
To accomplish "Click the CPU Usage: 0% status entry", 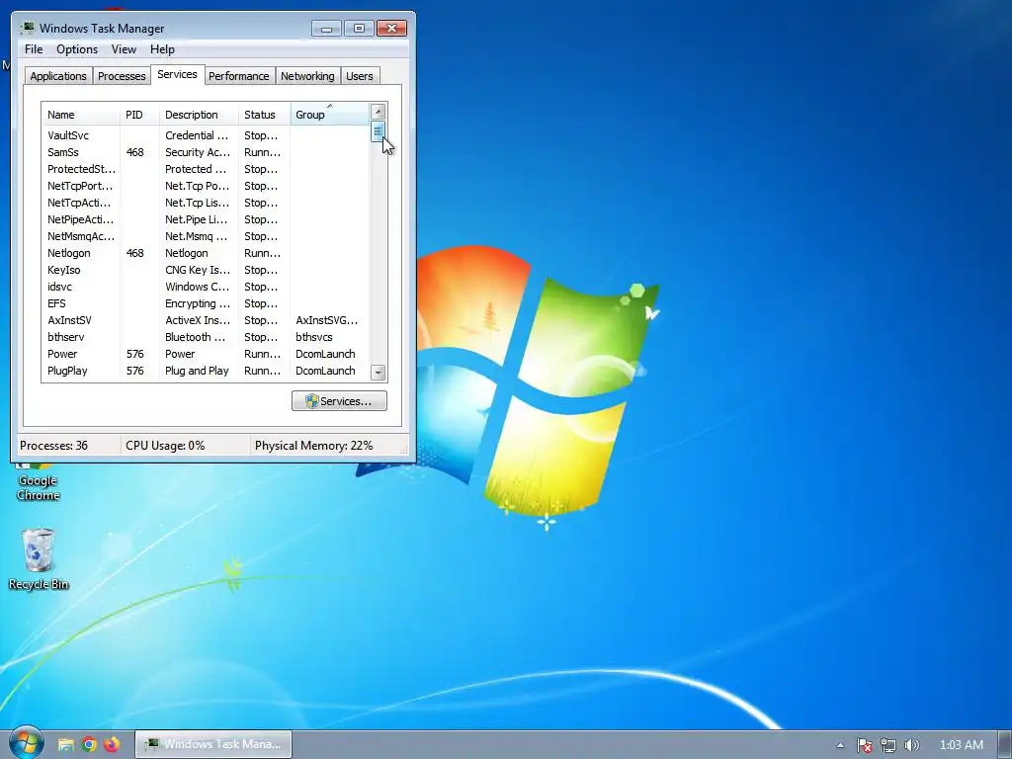I will point(165,446).
